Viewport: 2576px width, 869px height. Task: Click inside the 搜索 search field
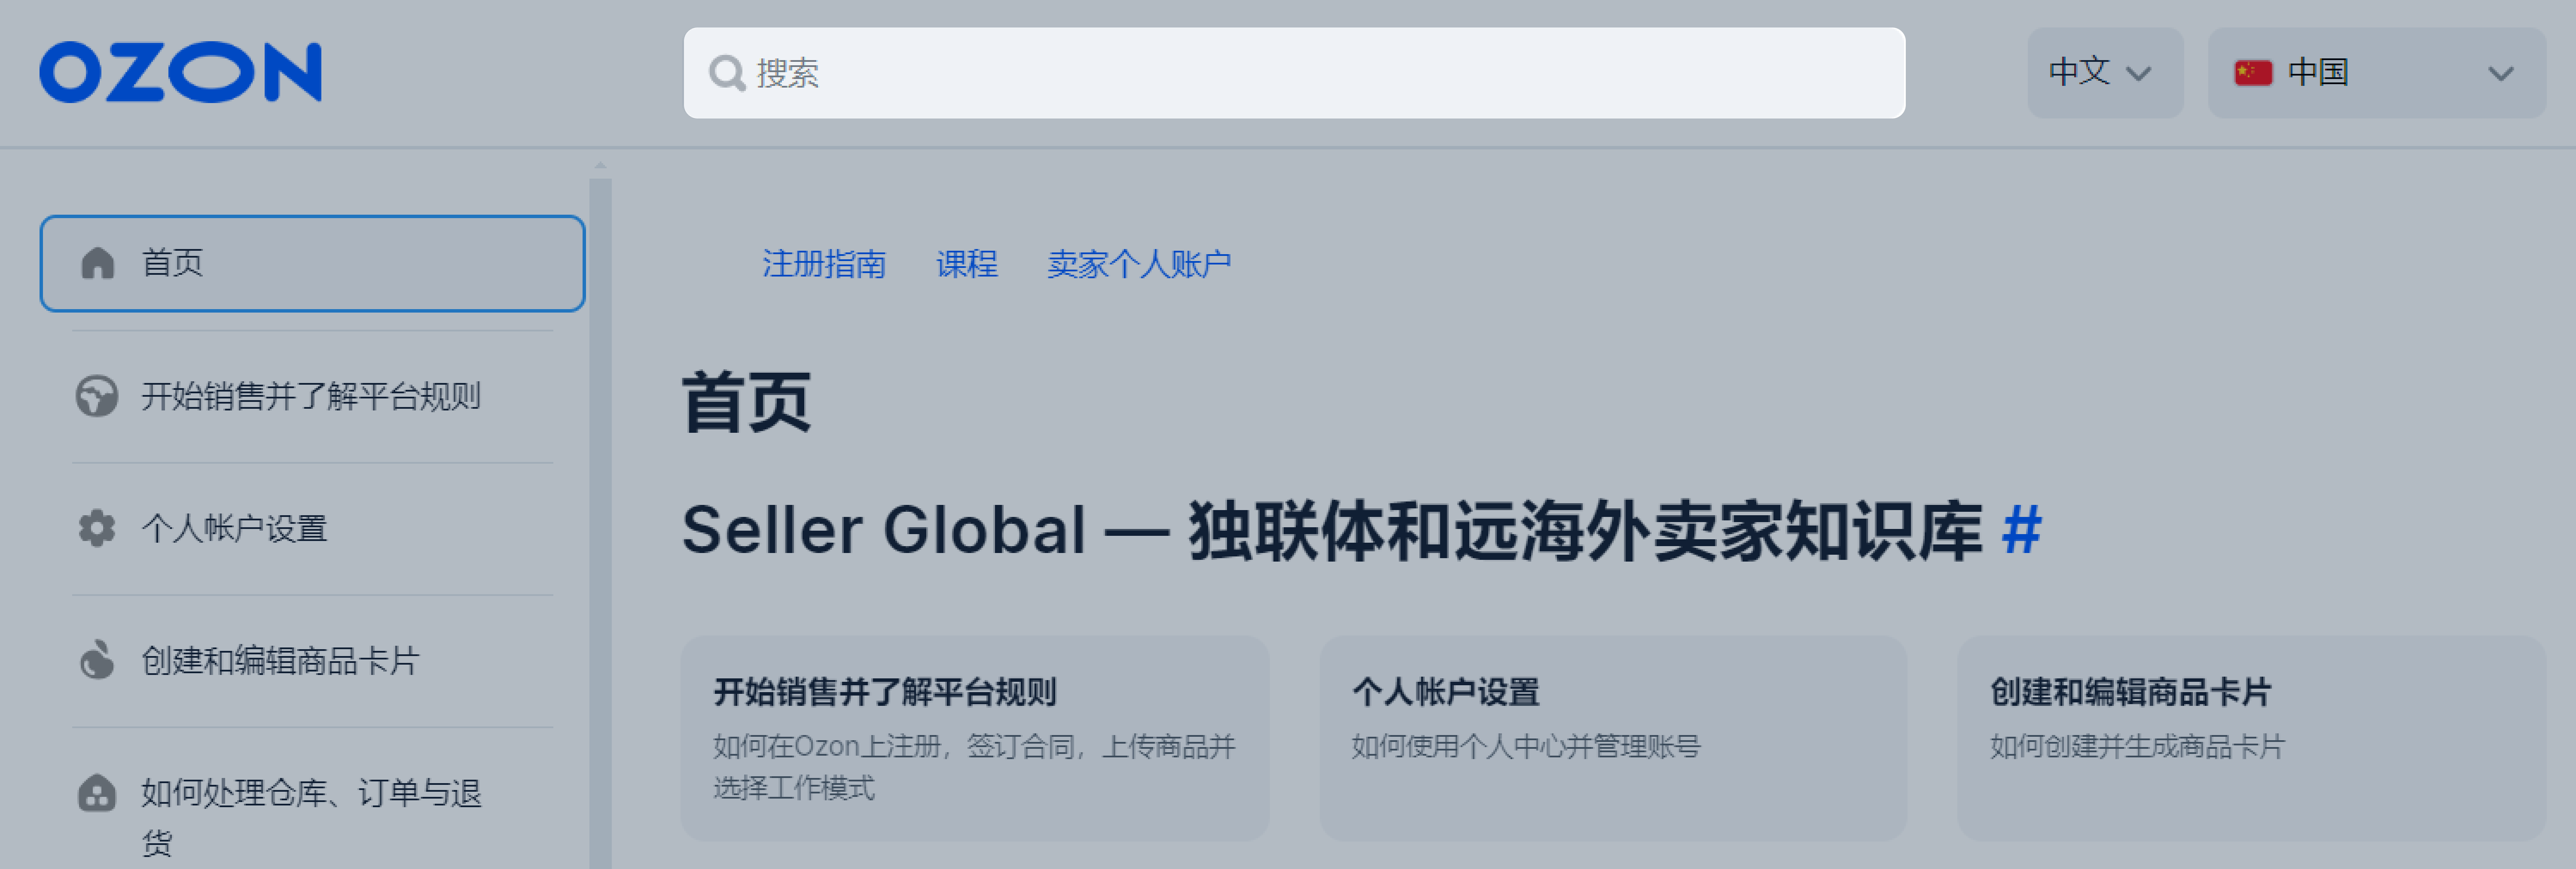[x=1200, y=73]
